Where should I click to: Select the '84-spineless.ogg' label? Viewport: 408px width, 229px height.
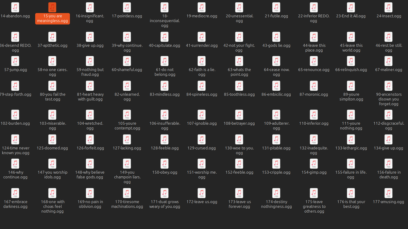click(x=202, y=94)
